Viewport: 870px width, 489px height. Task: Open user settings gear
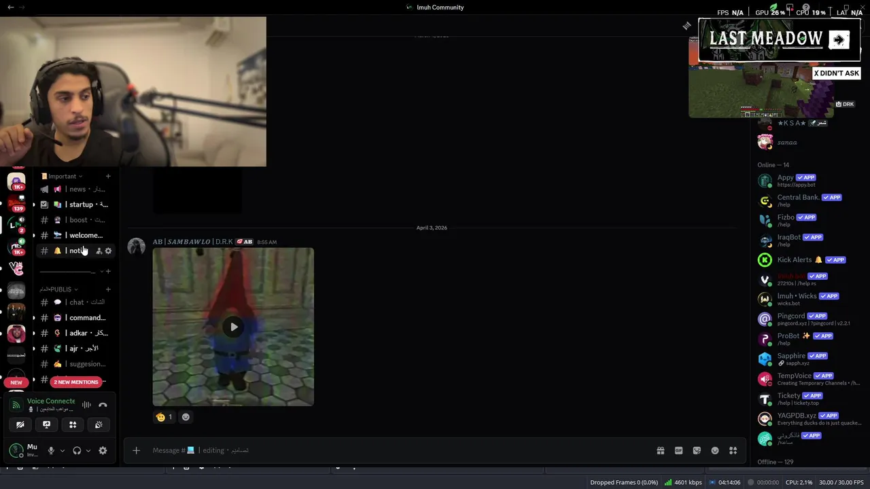tap(103, 450)
